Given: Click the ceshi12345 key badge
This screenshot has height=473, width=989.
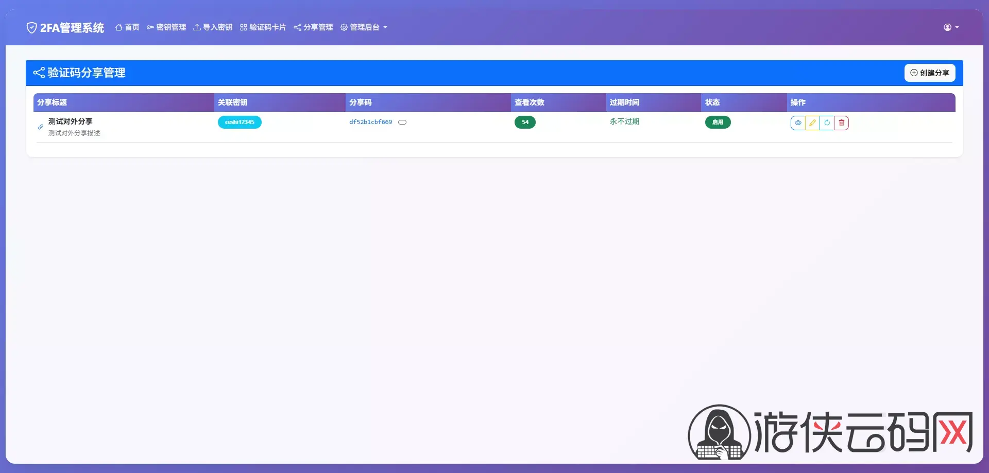Looking at the screenshot, I should pos(240,122).
